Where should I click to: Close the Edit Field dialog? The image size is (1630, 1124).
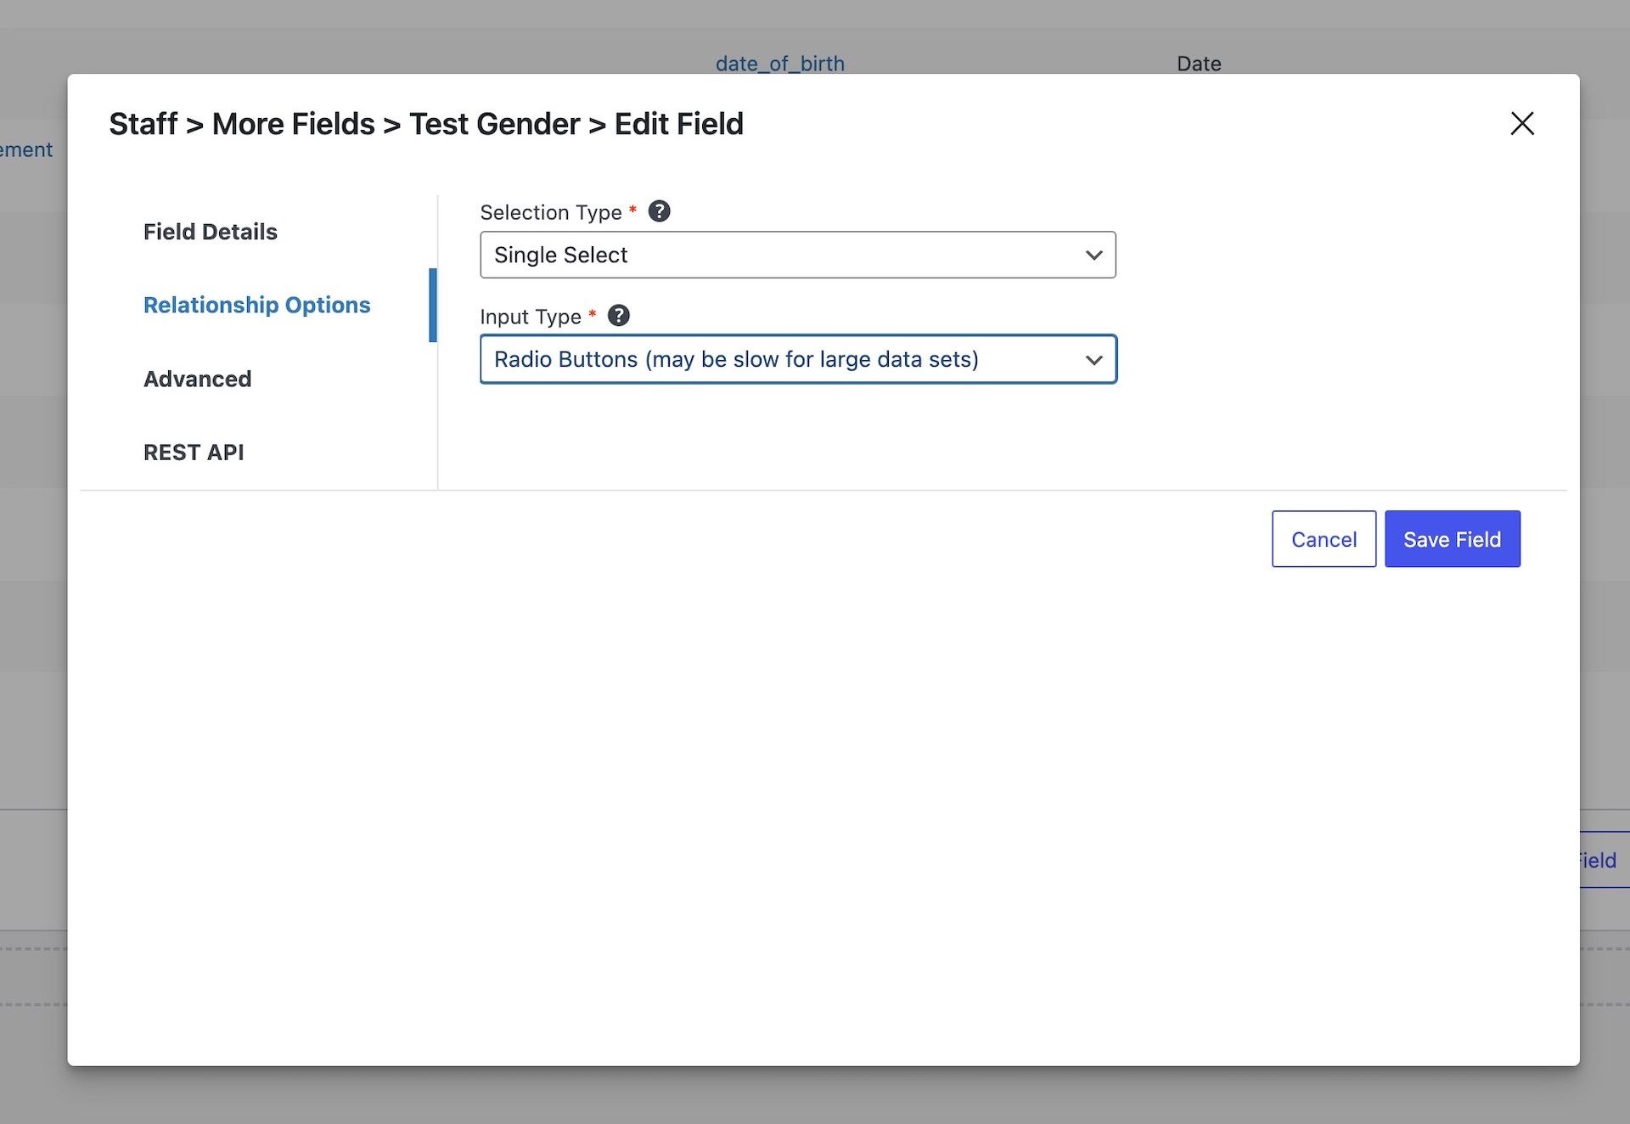[1522, 124]
